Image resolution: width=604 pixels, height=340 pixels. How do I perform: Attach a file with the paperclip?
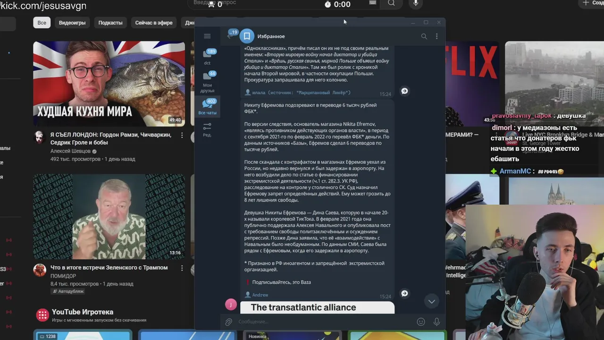[x=228, y=322]
